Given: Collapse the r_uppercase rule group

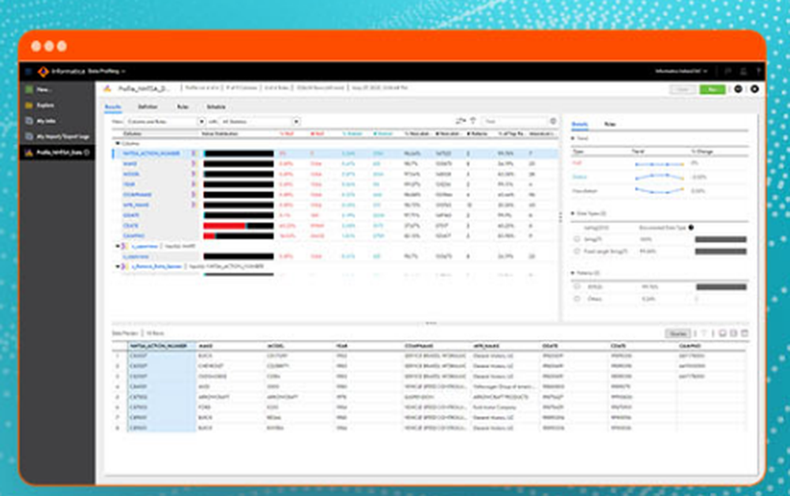Looking at the screenshot, I should (x=118, y=246).
